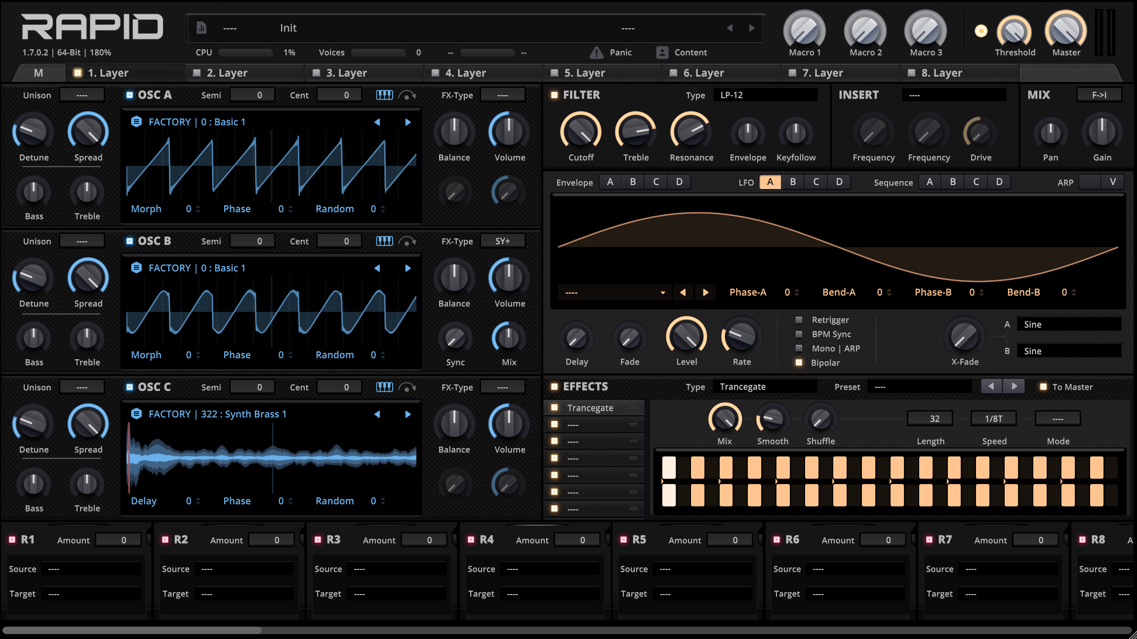
Task: Disable the OSC A power toggle
Action: point(129,95)
